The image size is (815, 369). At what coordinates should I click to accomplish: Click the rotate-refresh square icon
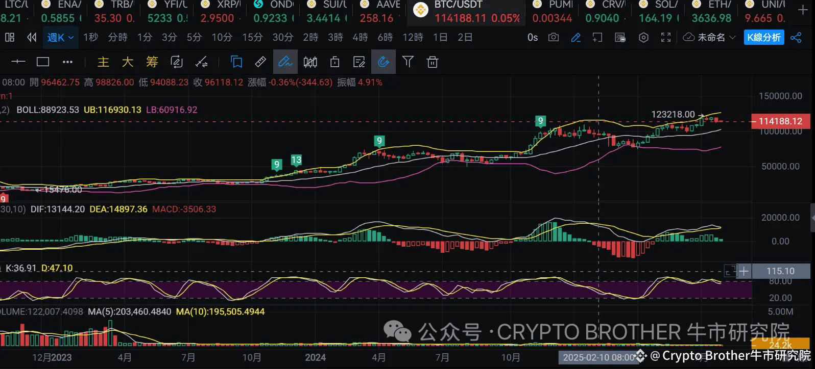177,62
